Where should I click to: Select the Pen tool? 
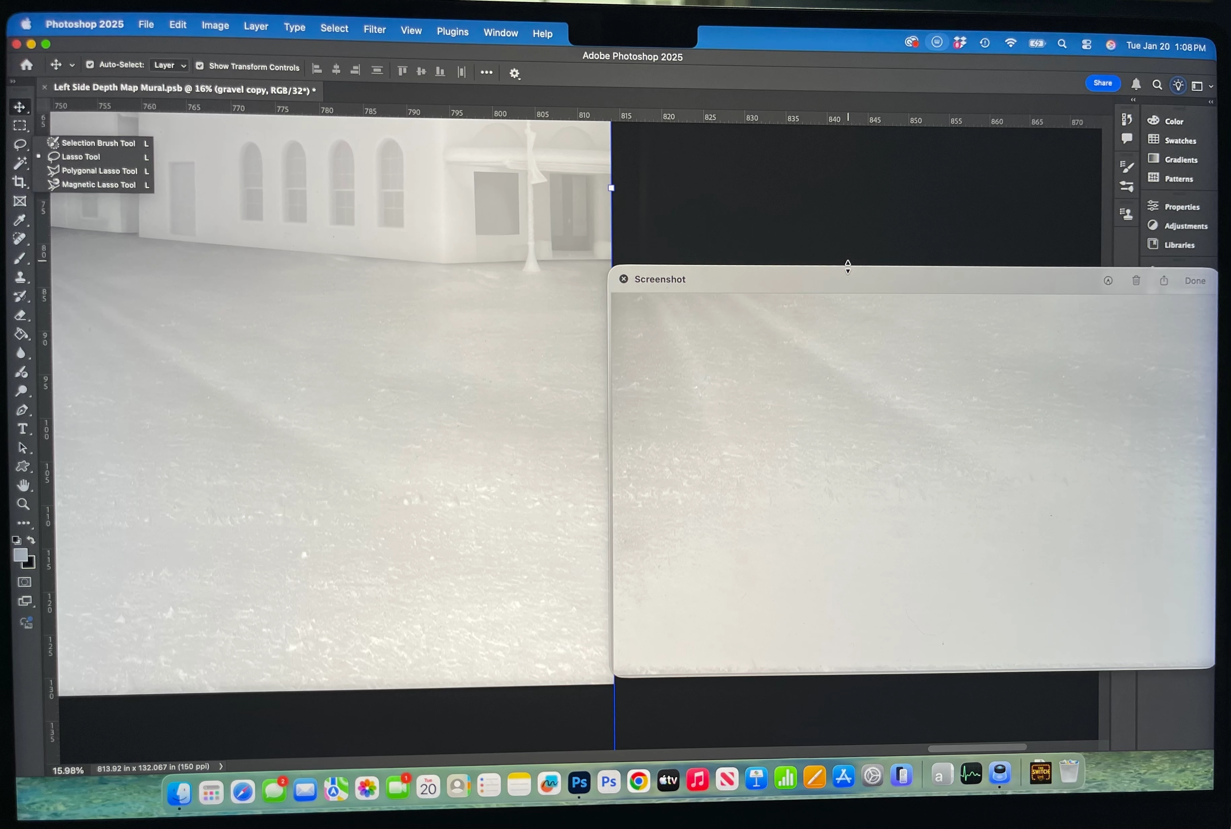point(22,410)
